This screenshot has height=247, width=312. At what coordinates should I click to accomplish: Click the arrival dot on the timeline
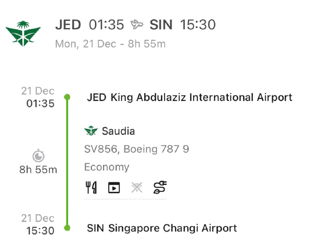(x=67, y=228)
